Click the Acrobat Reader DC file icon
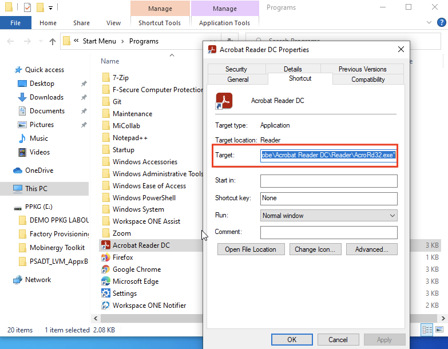 click(x=106, y=245)
